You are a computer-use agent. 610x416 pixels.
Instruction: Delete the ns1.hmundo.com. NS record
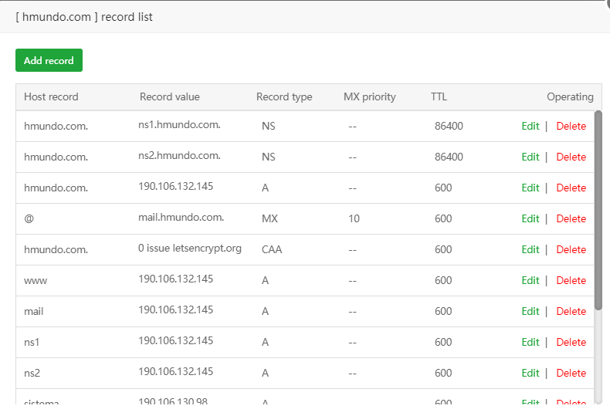click(x=571, y=126)
